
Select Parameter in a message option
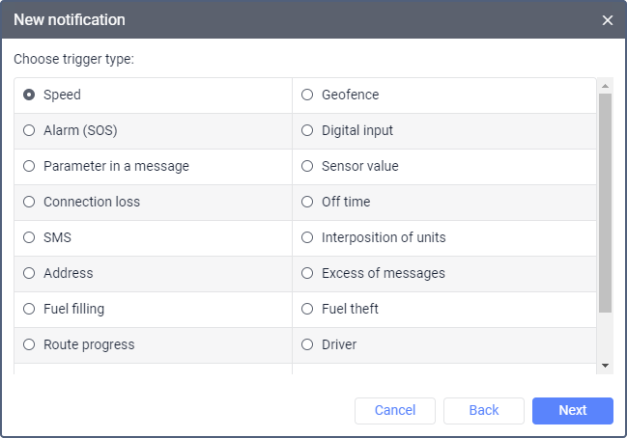point(30,166)
